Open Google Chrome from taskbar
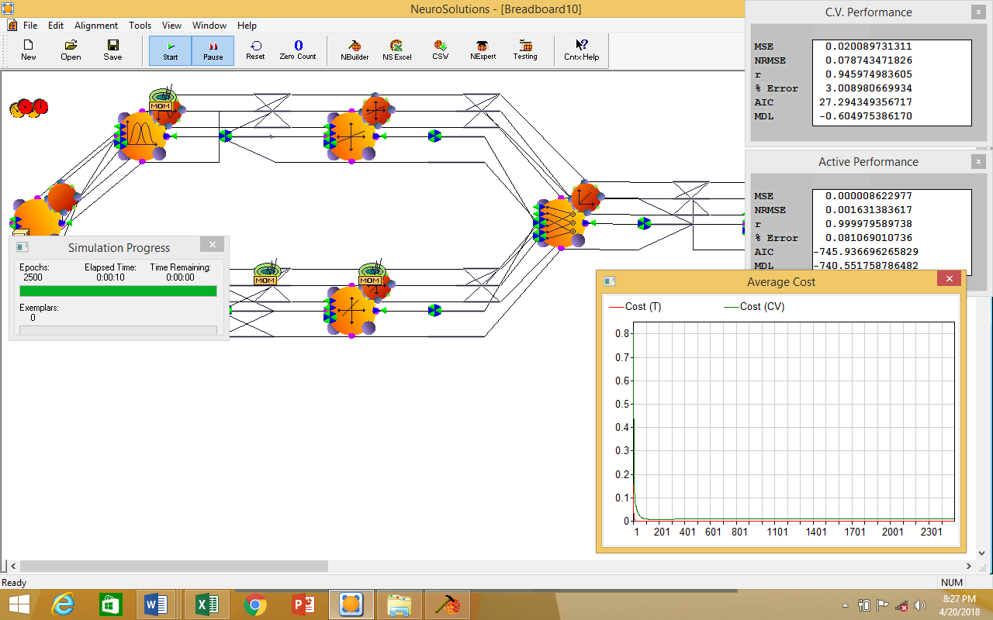This screenshot has height=620, width=993. coord(254,604)
